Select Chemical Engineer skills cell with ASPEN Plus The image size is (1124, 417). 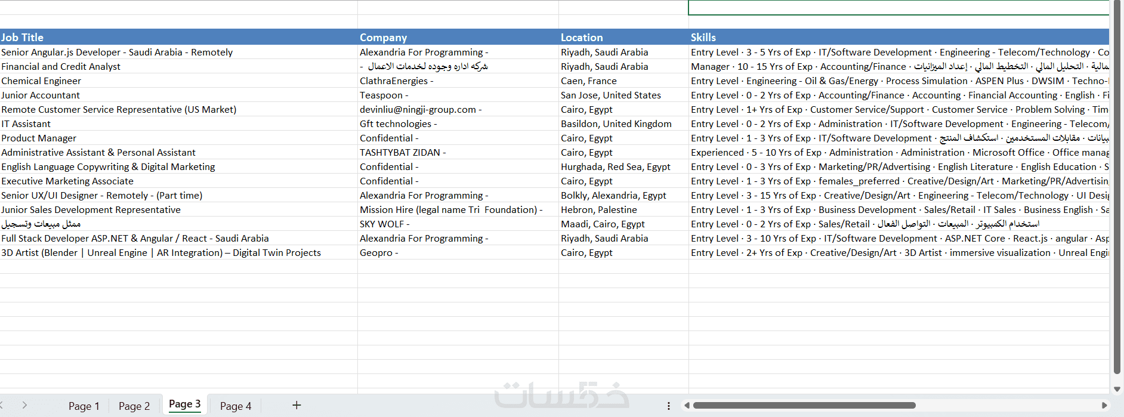898,81
